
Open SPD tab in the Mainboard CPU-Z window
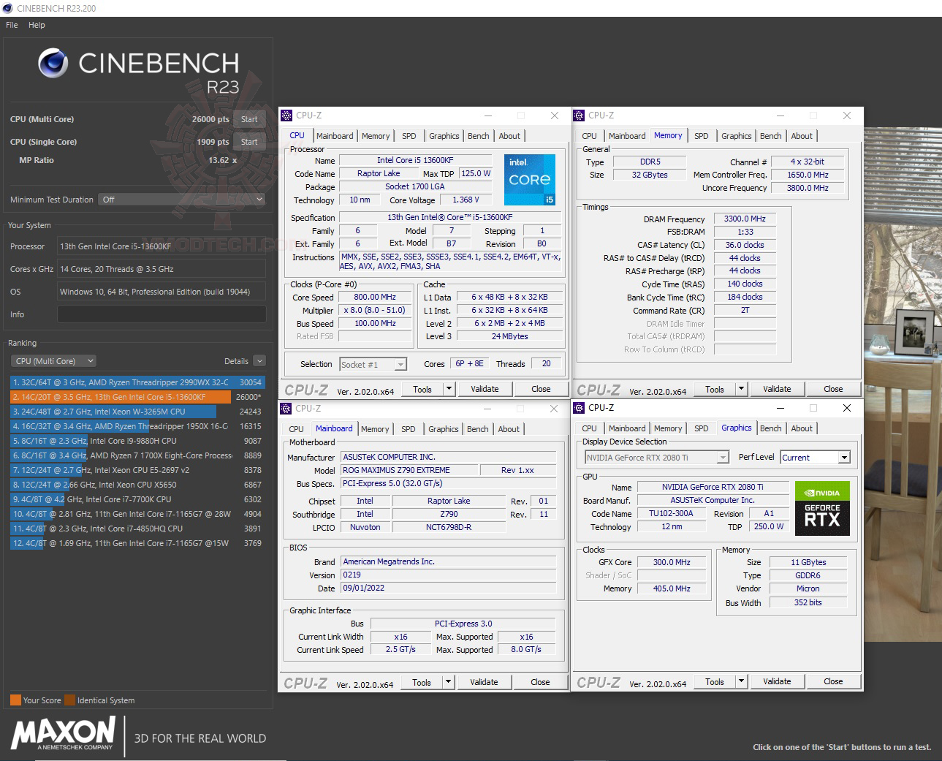pos(409,429)
